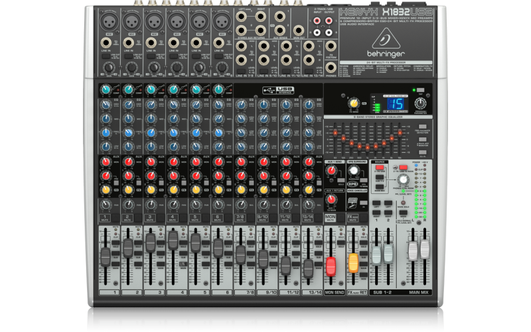Click channel 7/8 Balance knob
This screenshot has height=332, width=531.
pyautogui.click(x=241, y=205)
